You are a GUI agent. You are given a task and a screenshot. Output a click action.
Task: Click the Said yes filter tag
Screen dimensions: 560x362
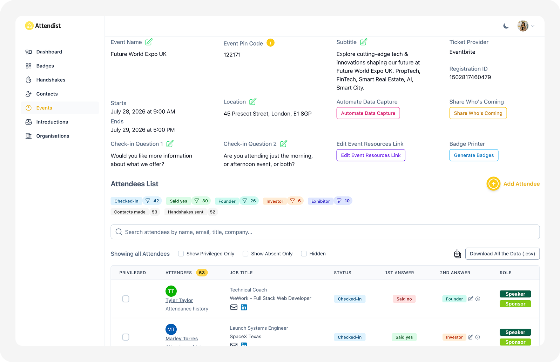178,201
